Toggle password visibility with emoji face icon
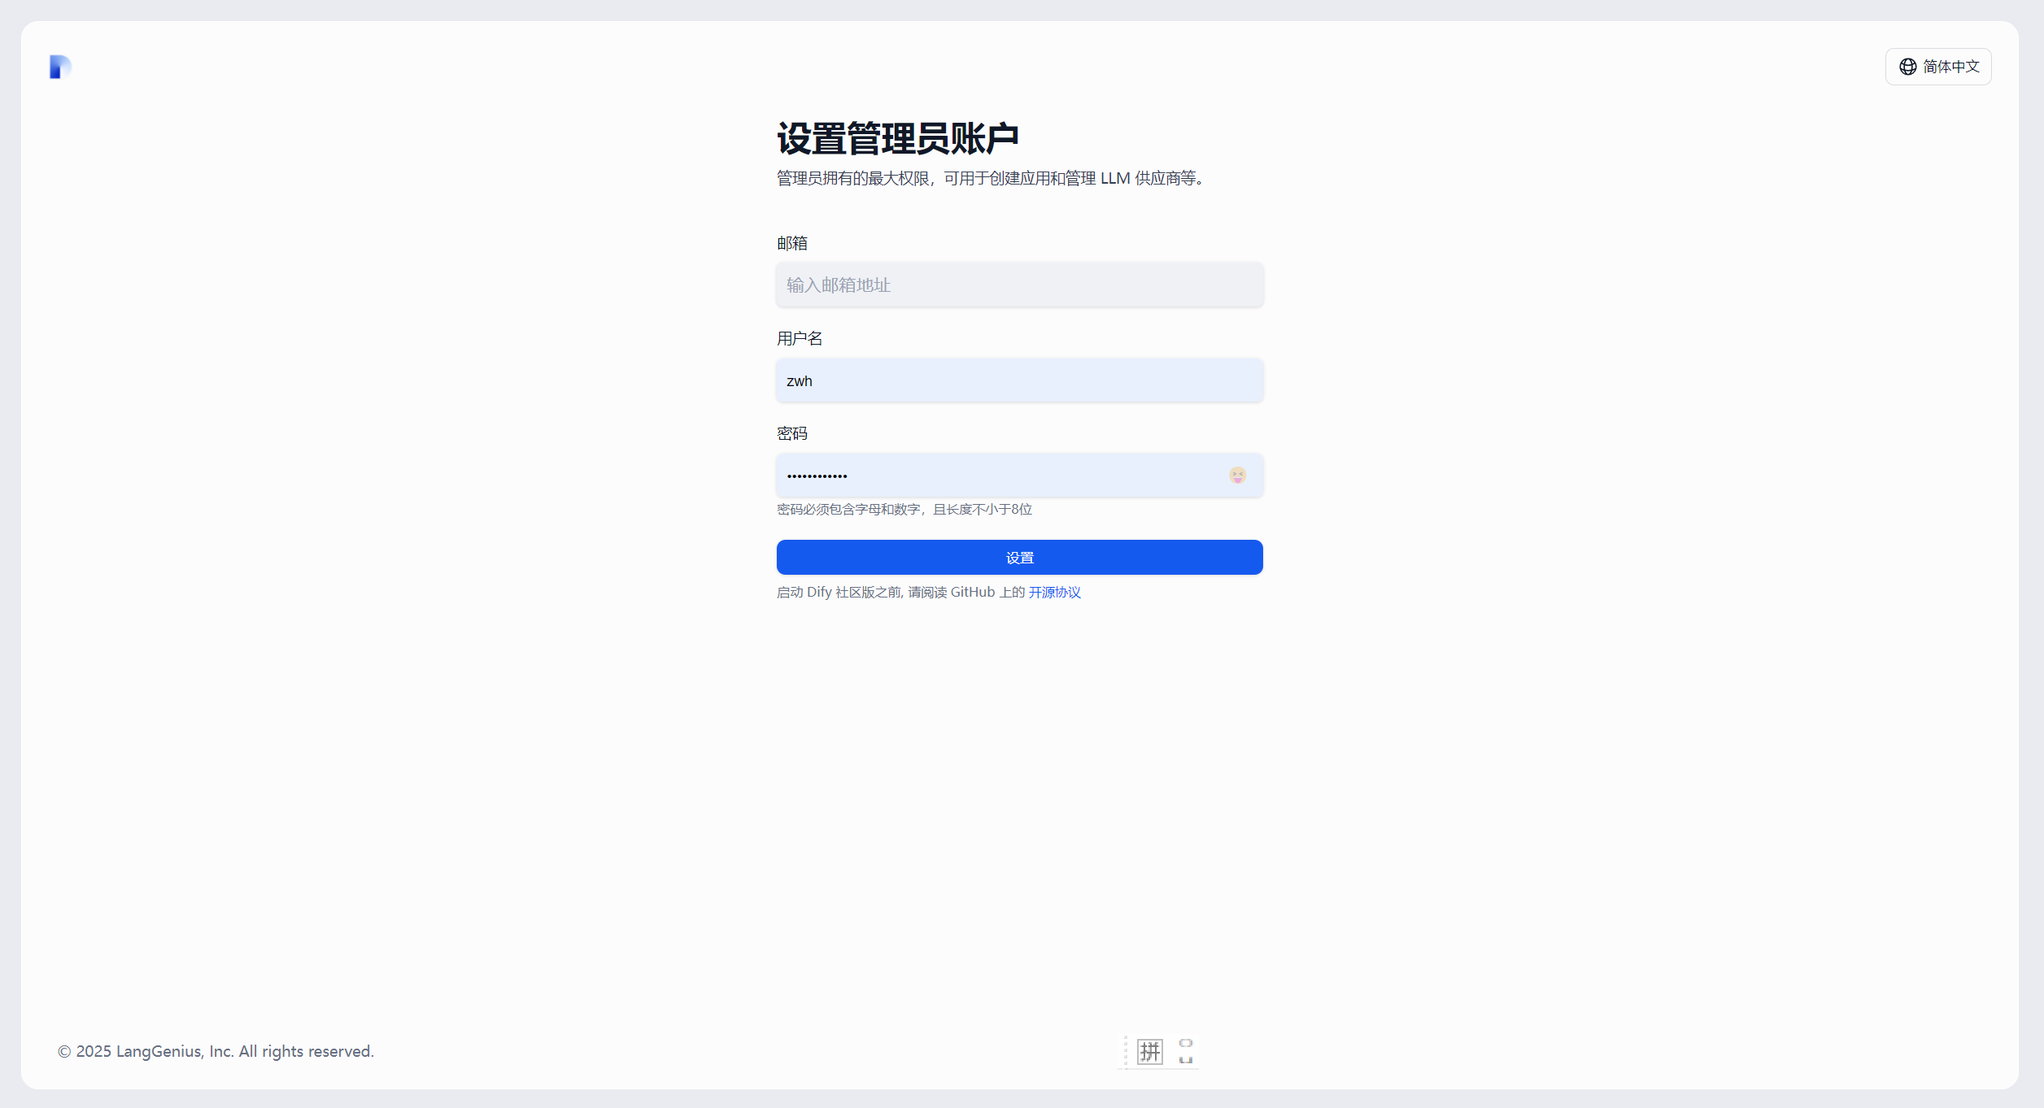 pyautogui.click(x=1237, y=476)
